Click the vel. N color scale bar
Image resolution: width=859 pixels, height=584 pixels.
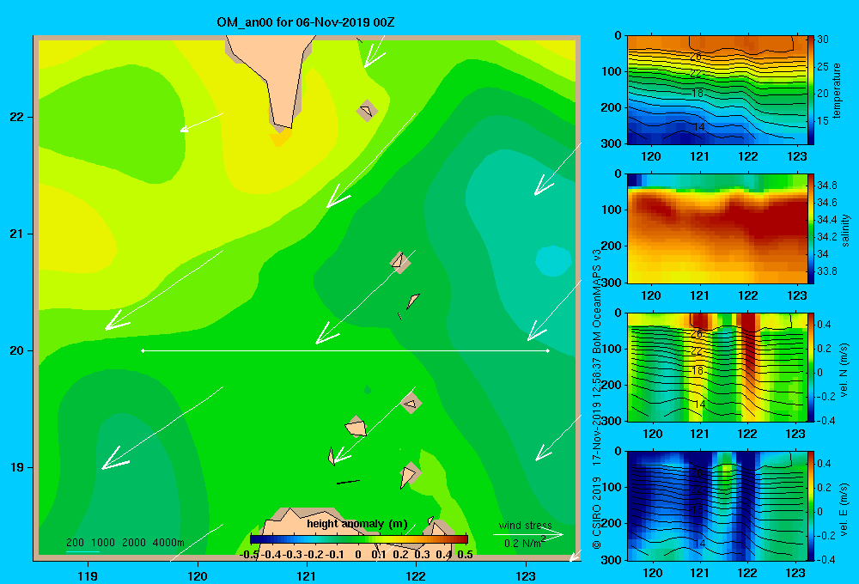click(x=810, y=368)
